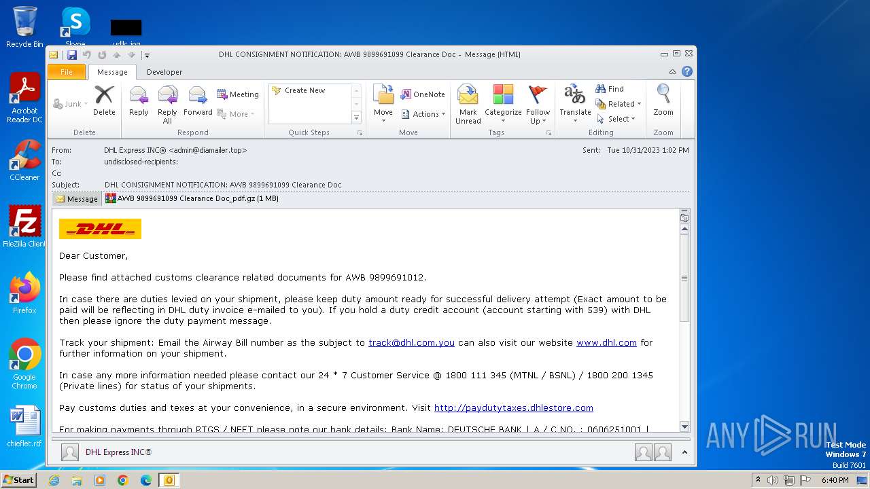Click the volume icon in system tray
Viewport: 870px width, 489px height.
pos(773,480)
